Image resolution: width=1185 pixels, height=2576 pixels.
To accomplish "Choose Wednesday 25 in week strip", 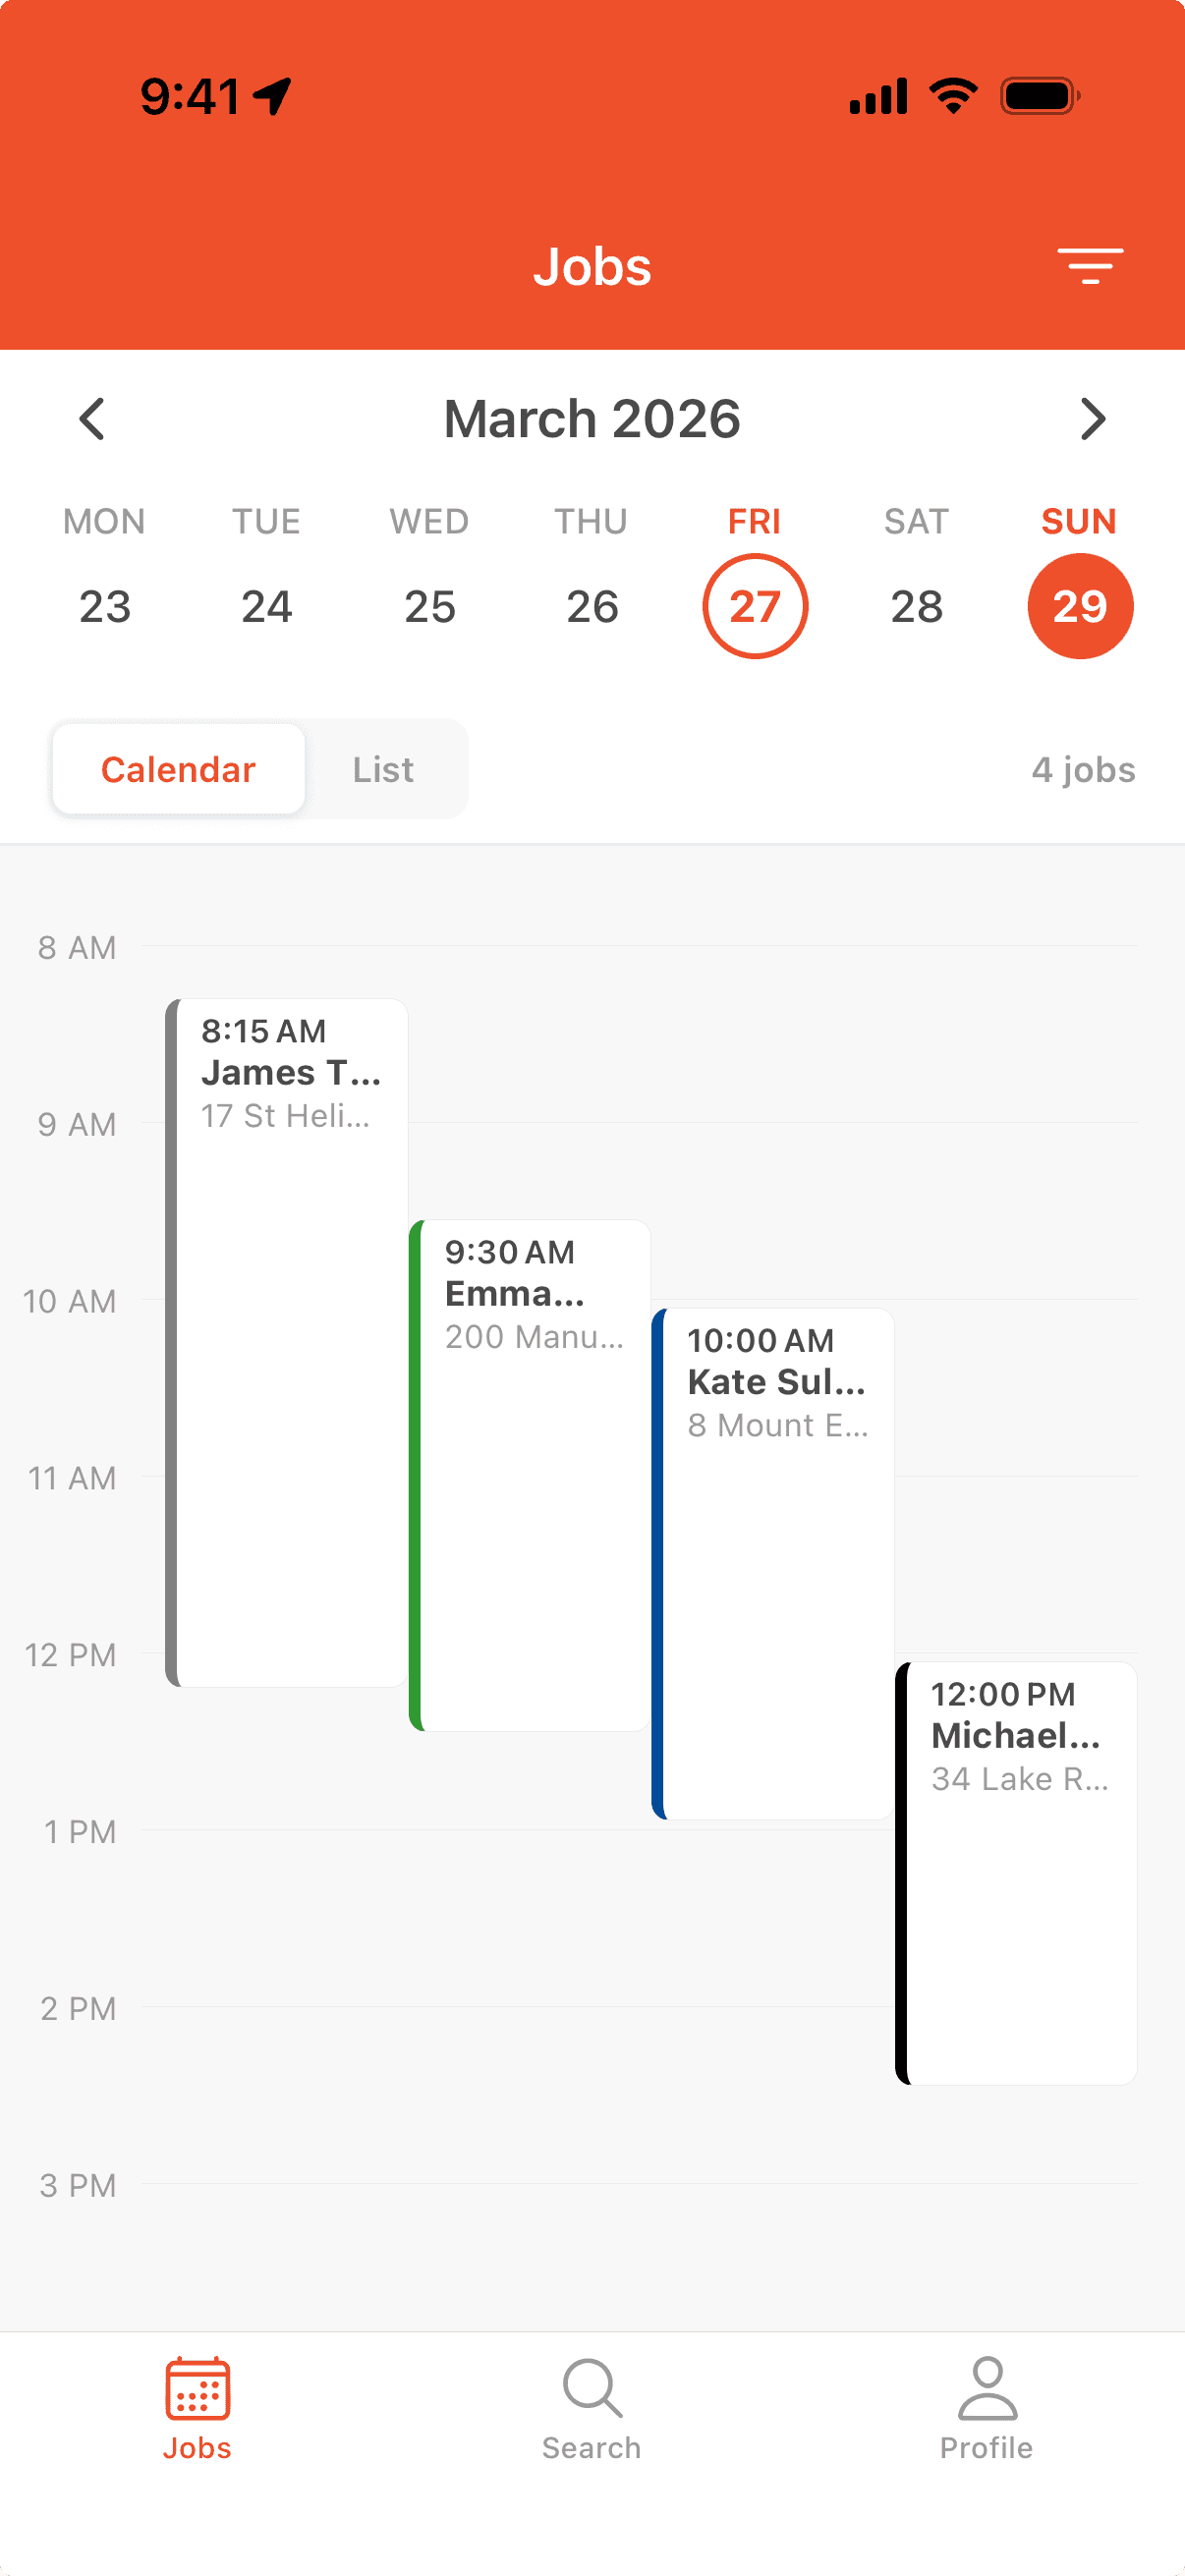I will (430, 606).
